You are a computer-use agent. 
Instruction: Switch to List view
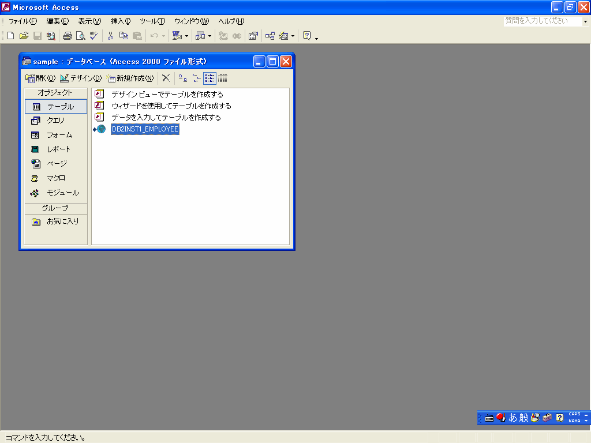(210, 78)
